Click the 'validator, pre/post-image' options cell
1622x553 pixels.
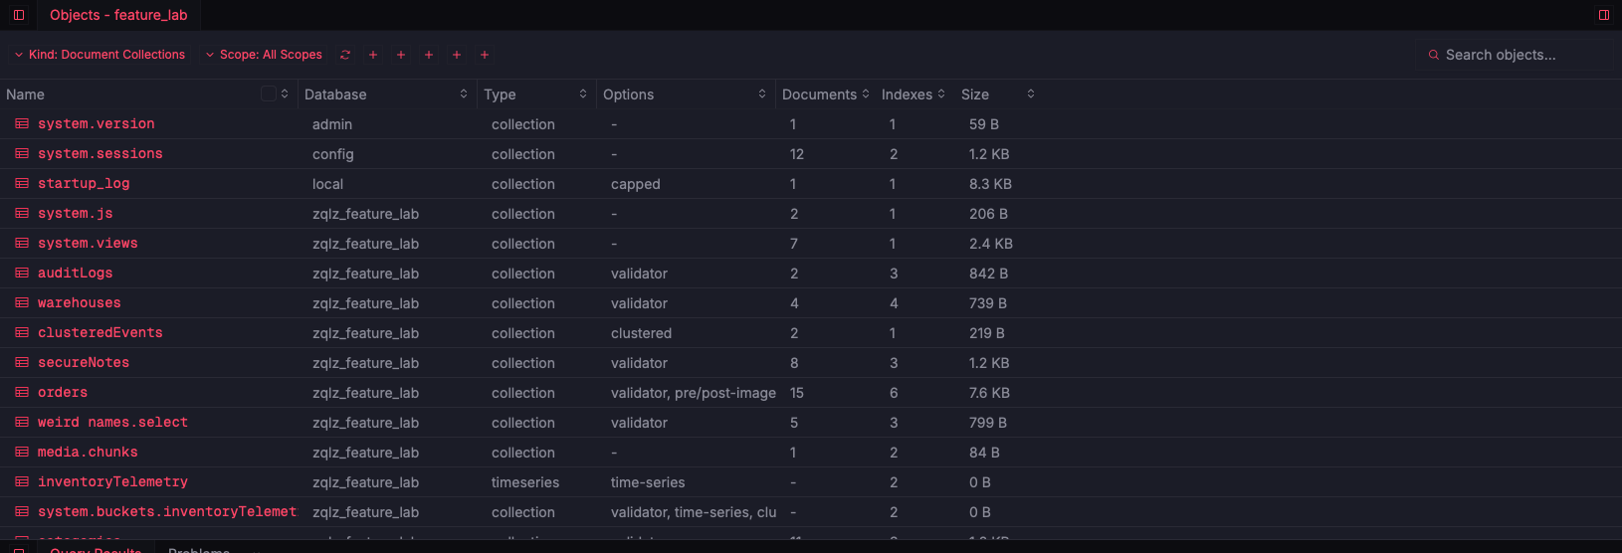tap(694, 393)
